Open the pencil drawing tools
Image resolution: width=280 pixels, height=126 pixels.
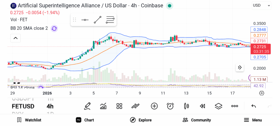click(87, 106)
